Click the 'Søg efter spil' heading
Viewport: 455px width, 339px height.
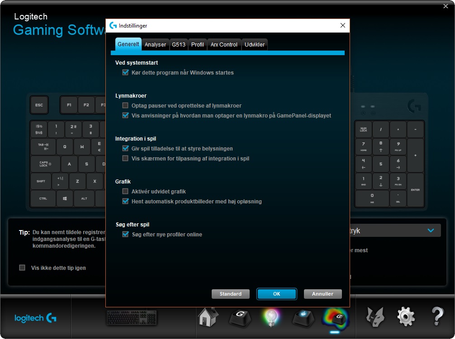tap(133, 225)
